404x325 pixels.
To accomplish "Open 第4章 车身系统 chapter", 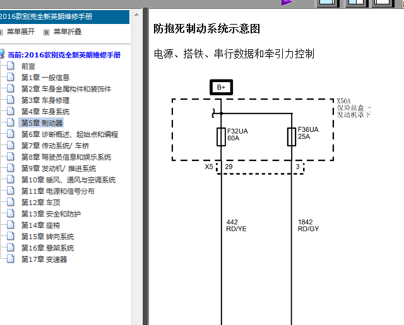I will coord(45,112).
